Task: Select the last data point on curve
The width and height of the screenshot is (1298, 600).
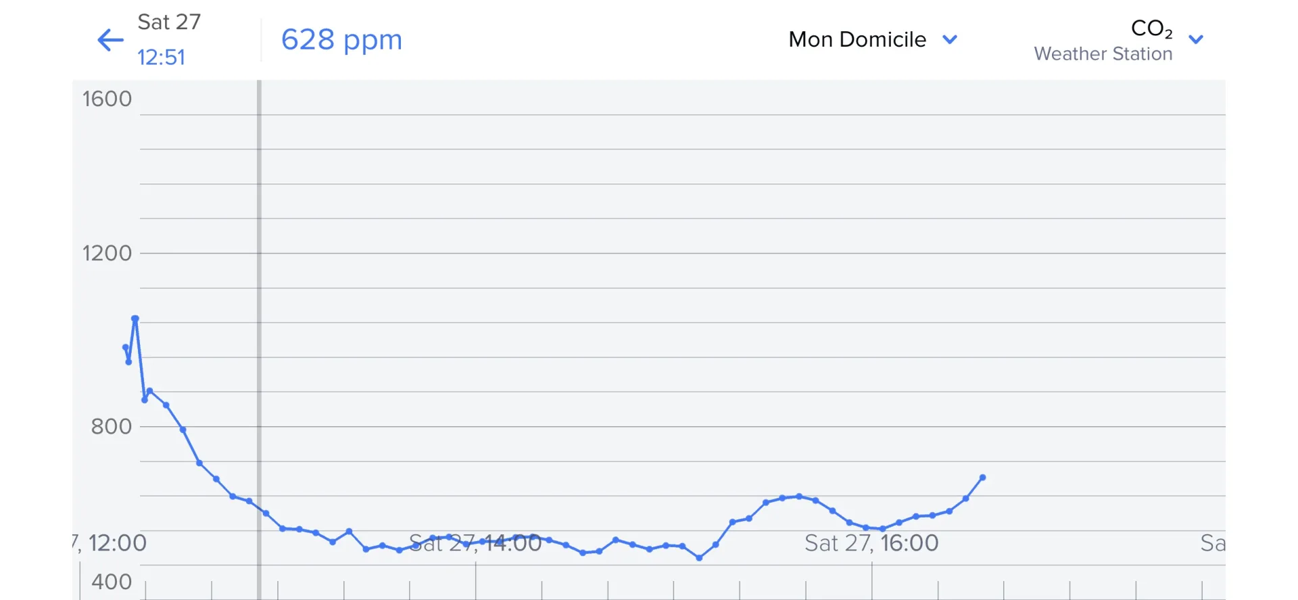Action: [x=982, y=478]
